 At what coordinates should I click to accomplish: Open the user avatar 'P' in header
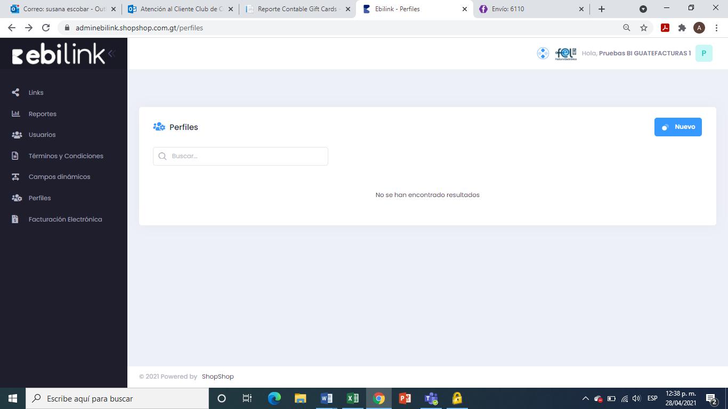[x=704, y=53]
